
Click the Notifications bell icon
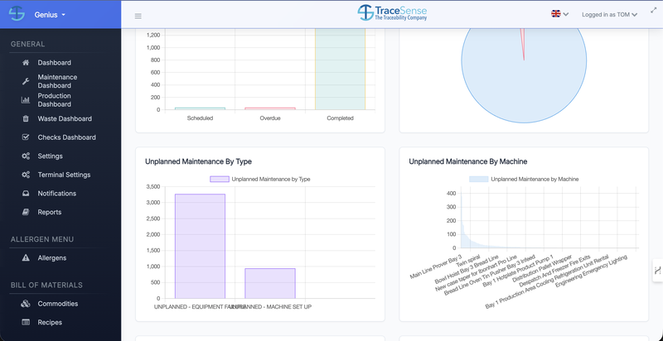tap(26, 194)
